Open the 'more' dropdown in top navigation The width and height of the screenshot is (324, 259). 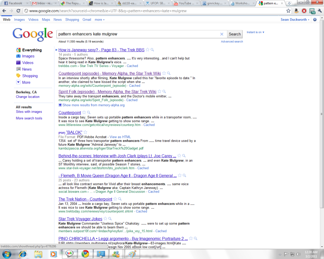click(100, 20)
